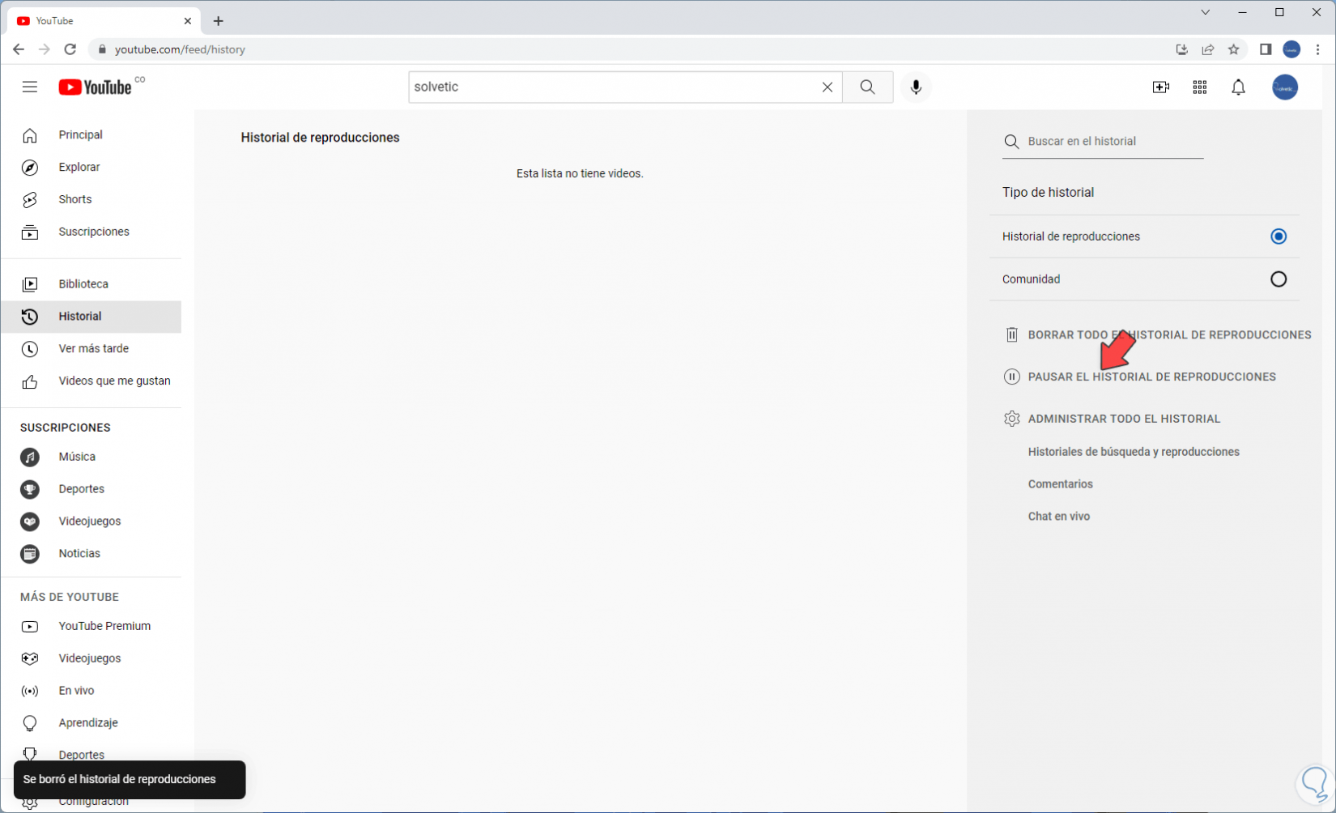
Task: Open Videojuegos under Suscripciones
Action: [91, 521]
